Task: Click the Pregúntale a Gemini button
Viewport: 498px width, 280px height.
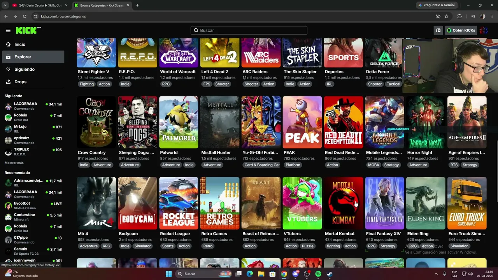Action: [437, 5]
